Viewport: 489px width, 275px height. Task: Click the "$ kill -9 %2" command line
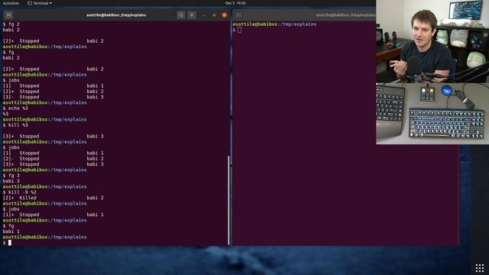pyautogui.click(x=19, y=192)
